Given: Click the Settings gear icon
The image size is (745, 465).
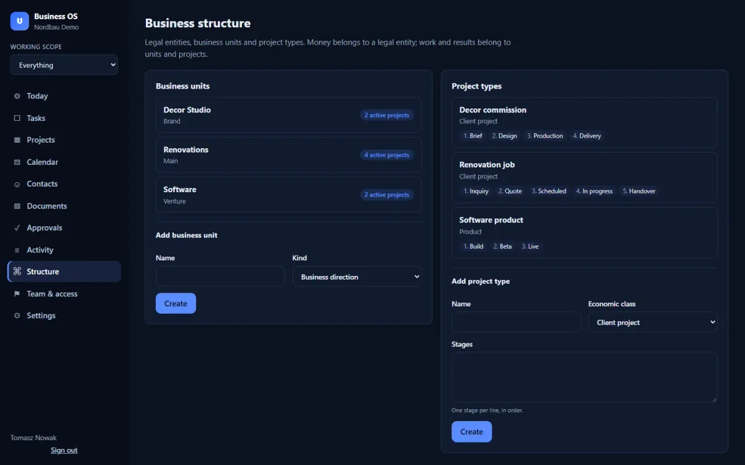Looking at the screenshot, I should tap(17, 316).
